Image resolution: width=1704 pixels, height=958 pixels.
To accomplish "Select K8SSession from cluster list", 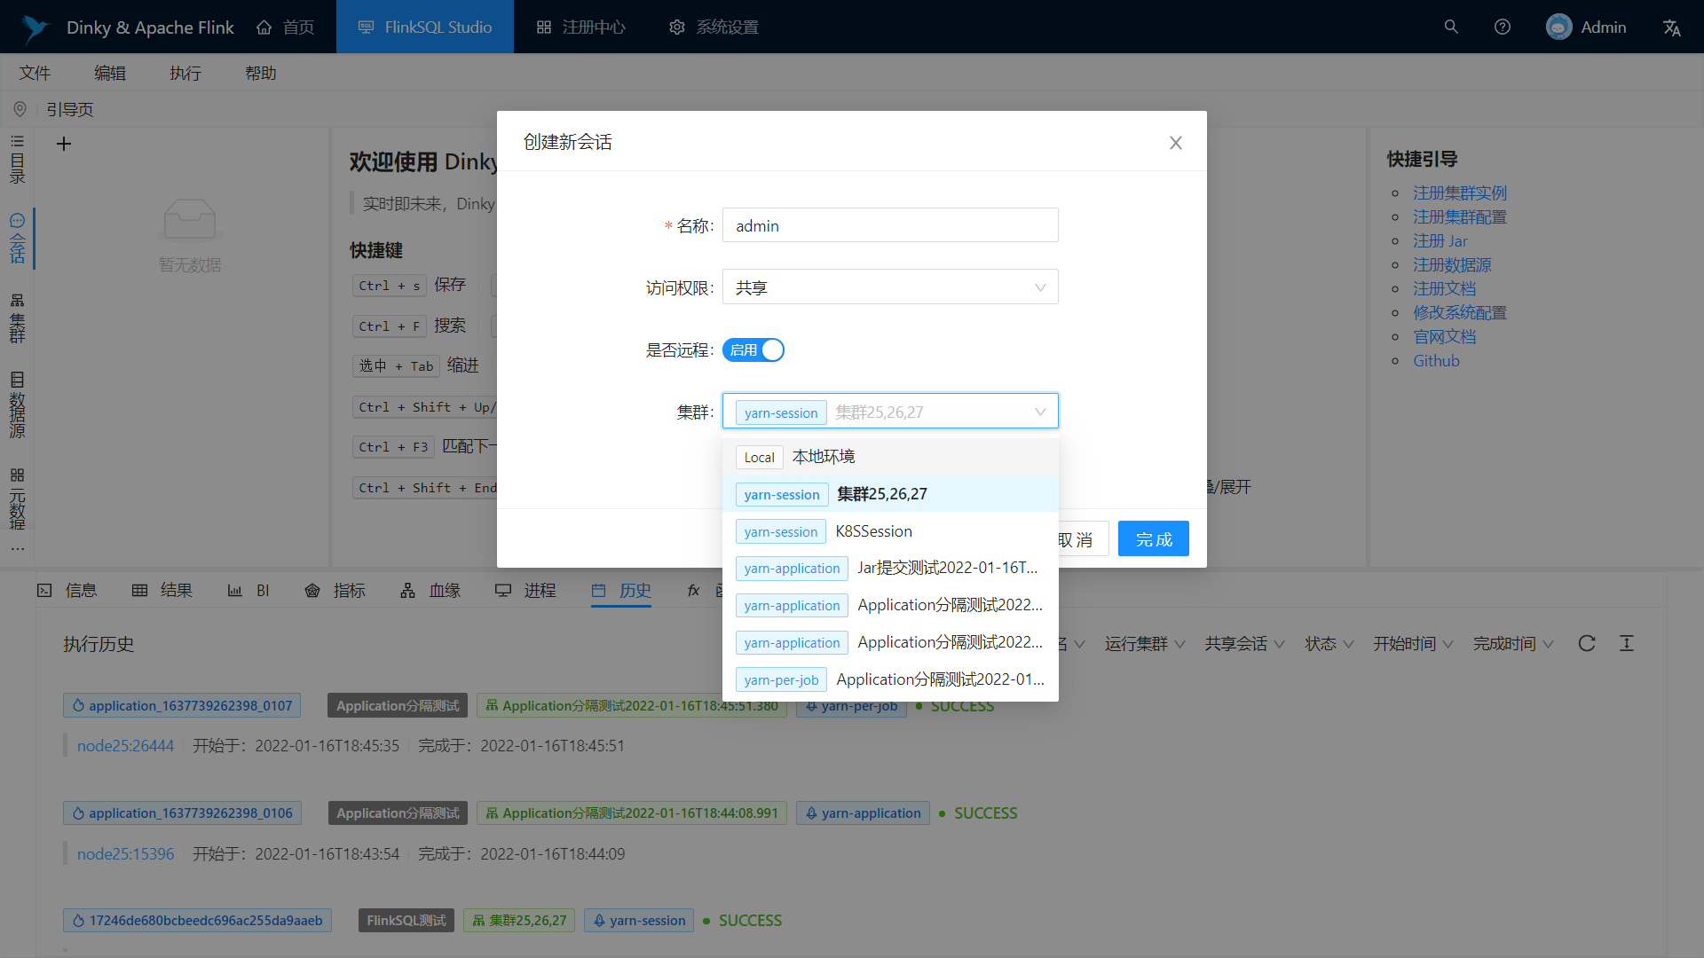I will (873, 531).
